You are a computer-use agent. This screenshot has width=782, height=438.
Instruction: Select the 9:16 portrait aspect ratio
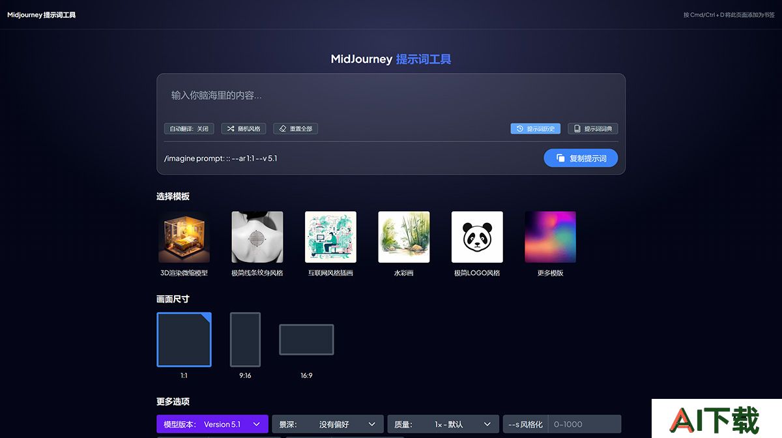pos(245,340)
